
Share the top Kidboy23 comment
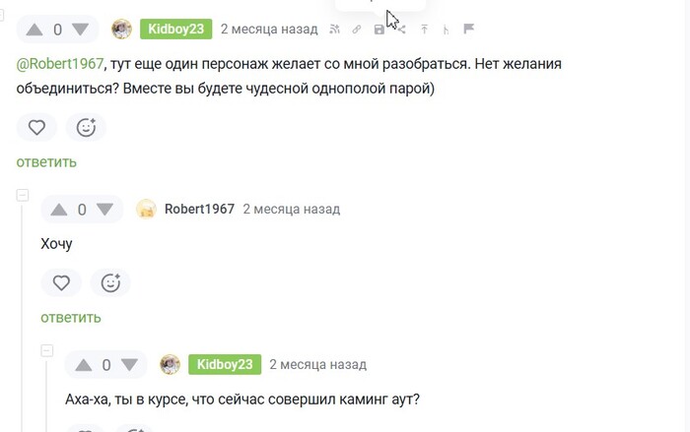401,30
